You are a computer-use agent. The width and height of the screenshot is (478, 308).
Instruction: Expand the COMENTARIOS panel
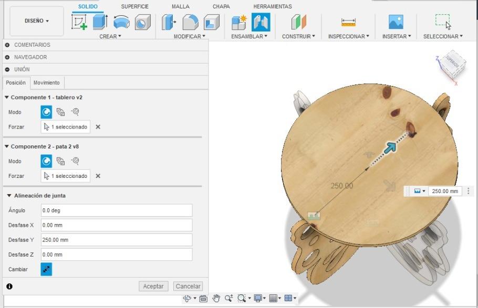click(x=7, y=45)
